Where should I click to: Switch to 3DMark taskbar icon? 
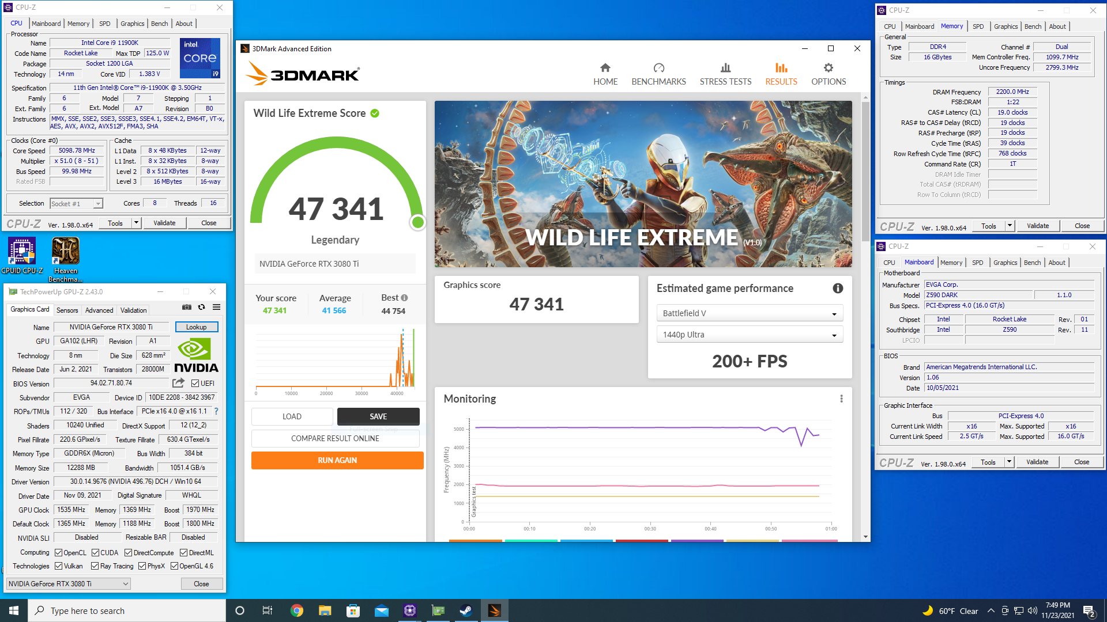click(x=494, y=610)
